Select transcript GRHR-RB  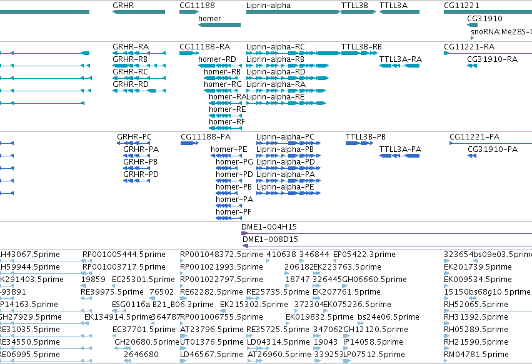(139, 66)
